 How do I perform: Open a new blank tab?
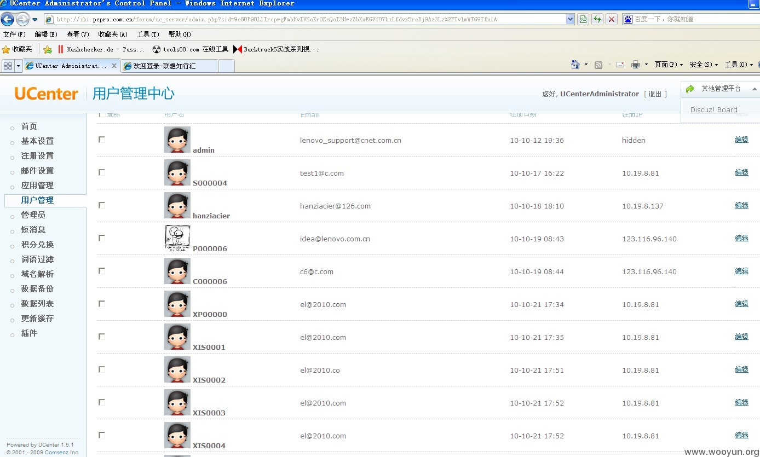coord(227,66)
